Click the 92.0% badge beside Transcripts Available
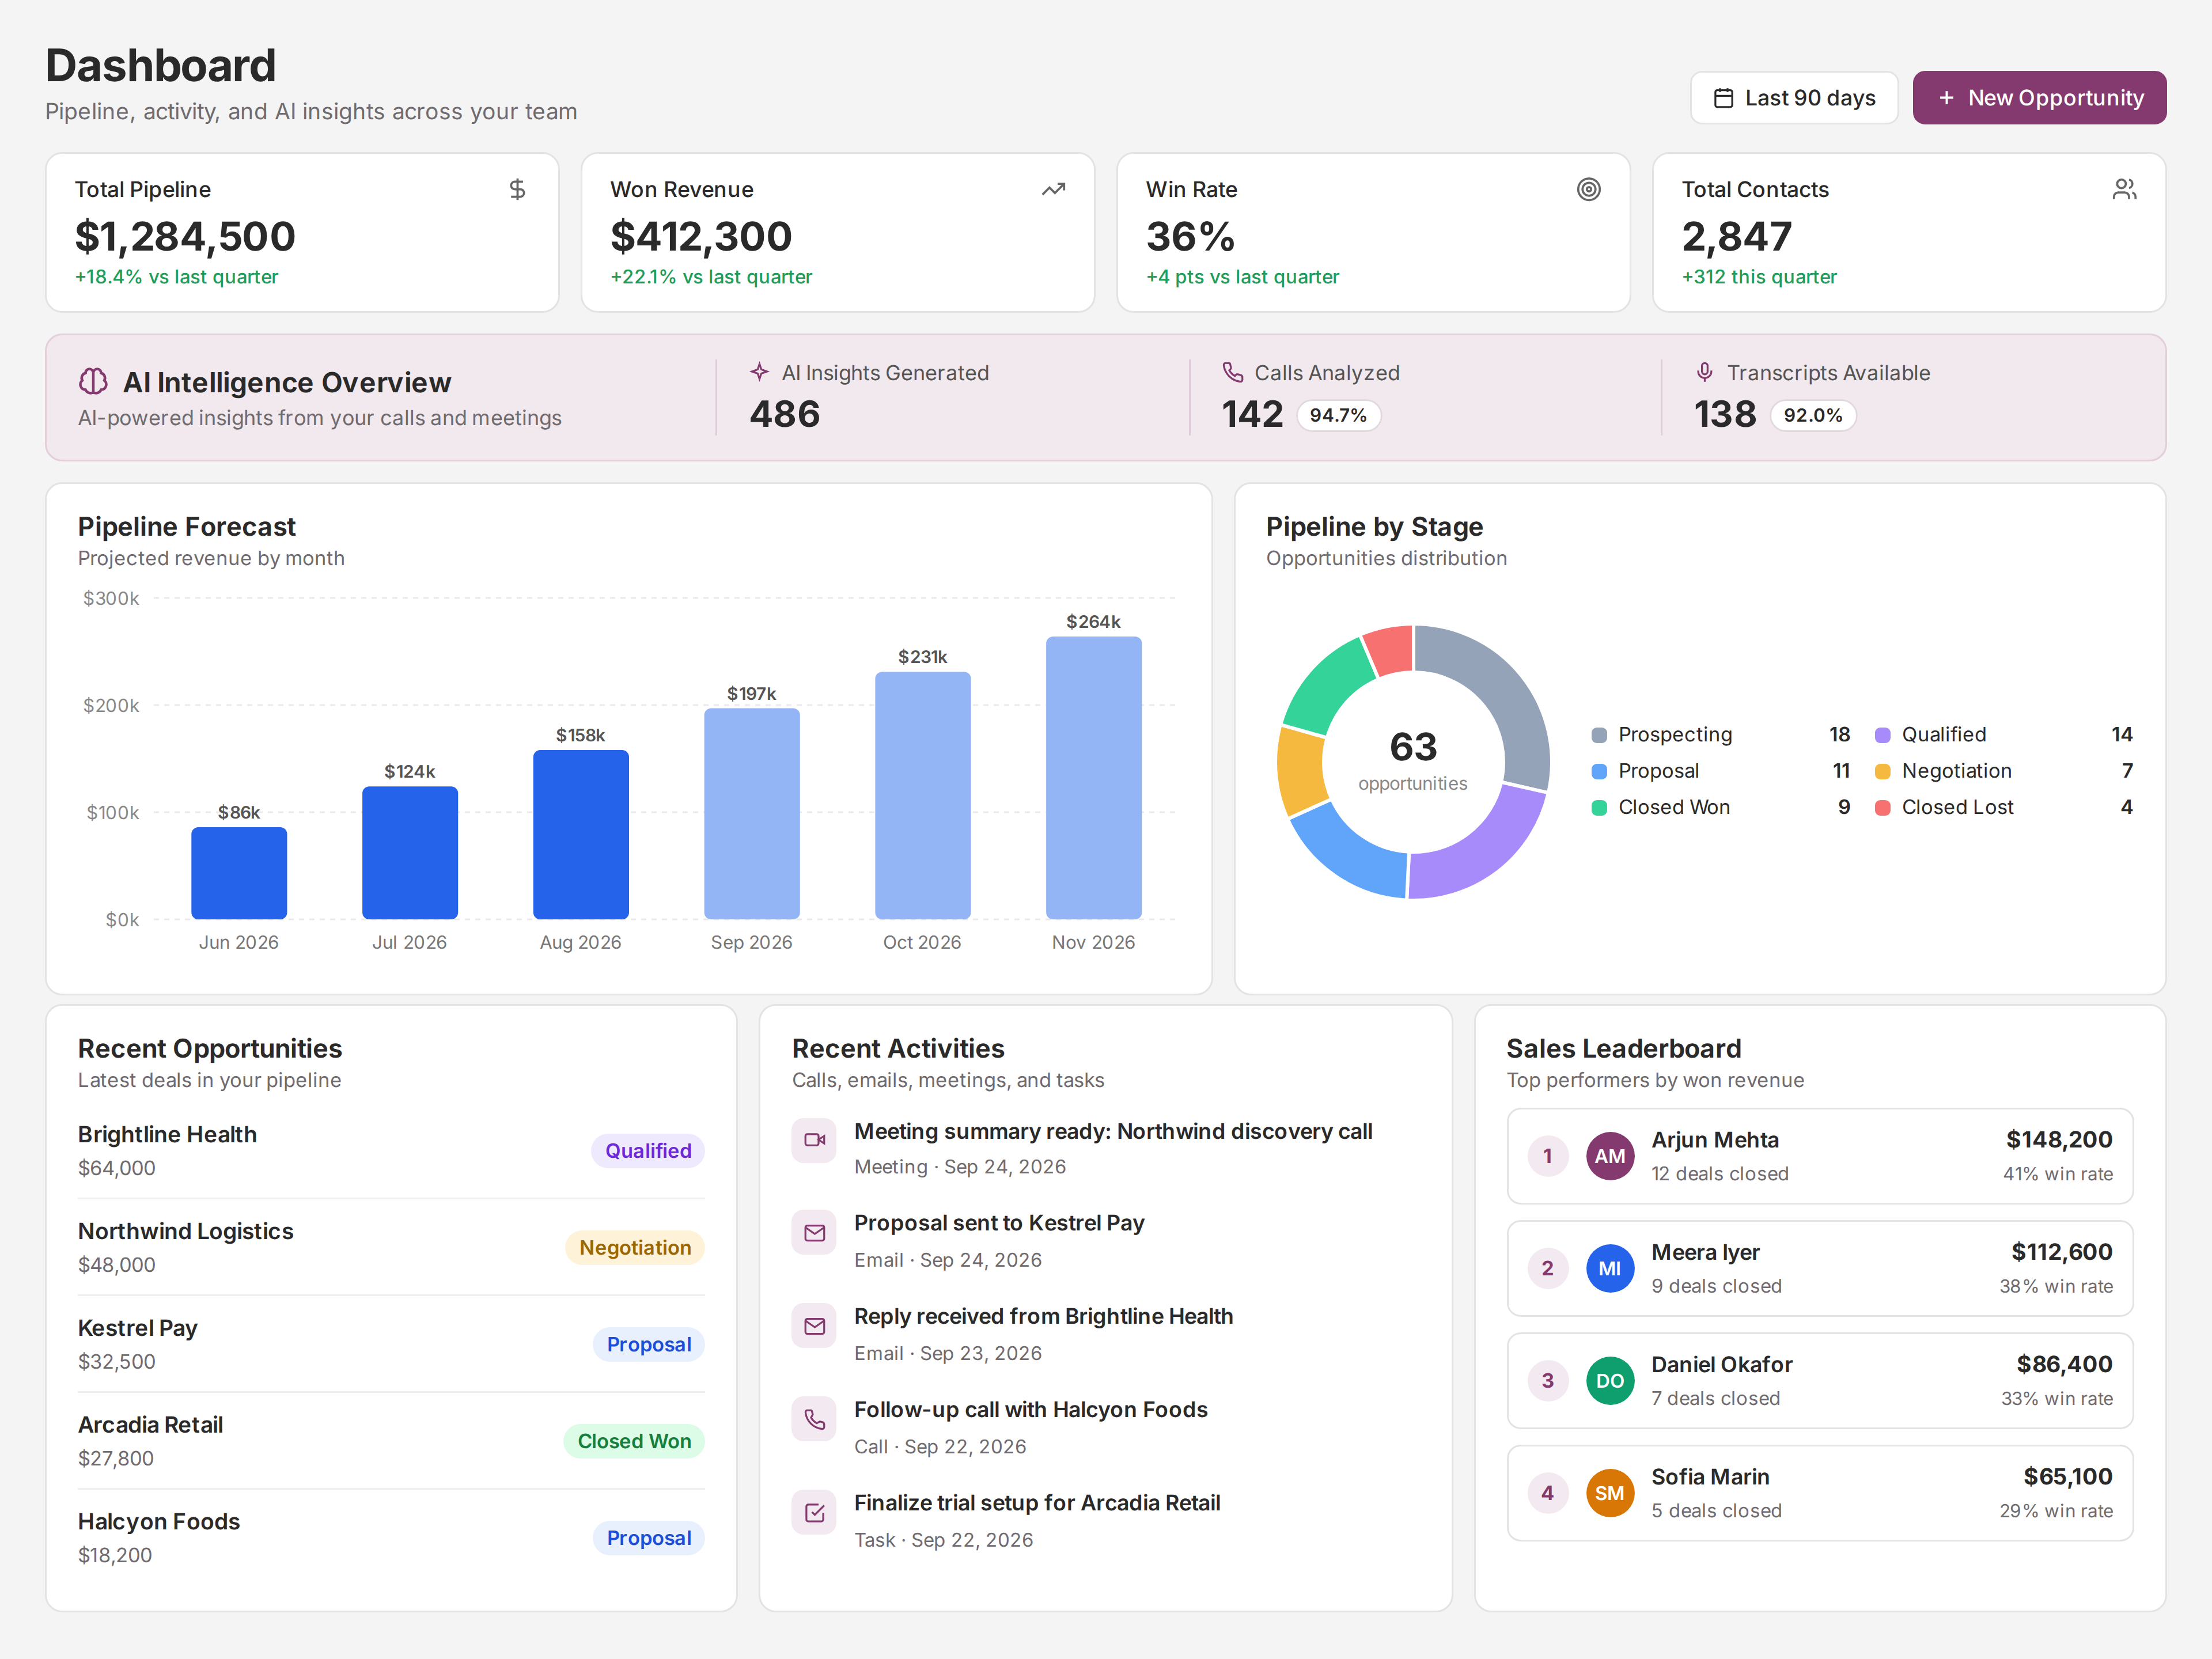The width and height of the screenshot is (2212, 1659). coord(1812,415)
